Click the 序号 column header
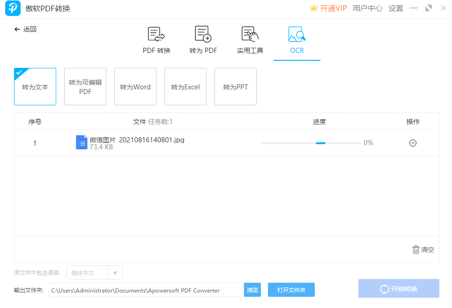This screenshot has width=452, height=308. click(35, 122)
